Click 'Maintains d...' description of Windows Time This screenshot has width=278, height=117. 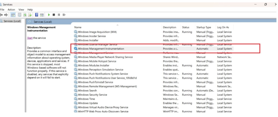click(x=171, y=99)
